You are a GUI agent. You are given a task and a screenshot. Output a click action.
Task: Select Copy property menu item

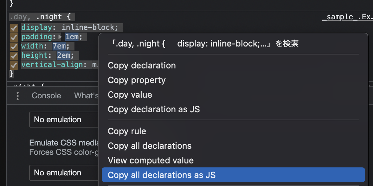[x=137, y=80]
